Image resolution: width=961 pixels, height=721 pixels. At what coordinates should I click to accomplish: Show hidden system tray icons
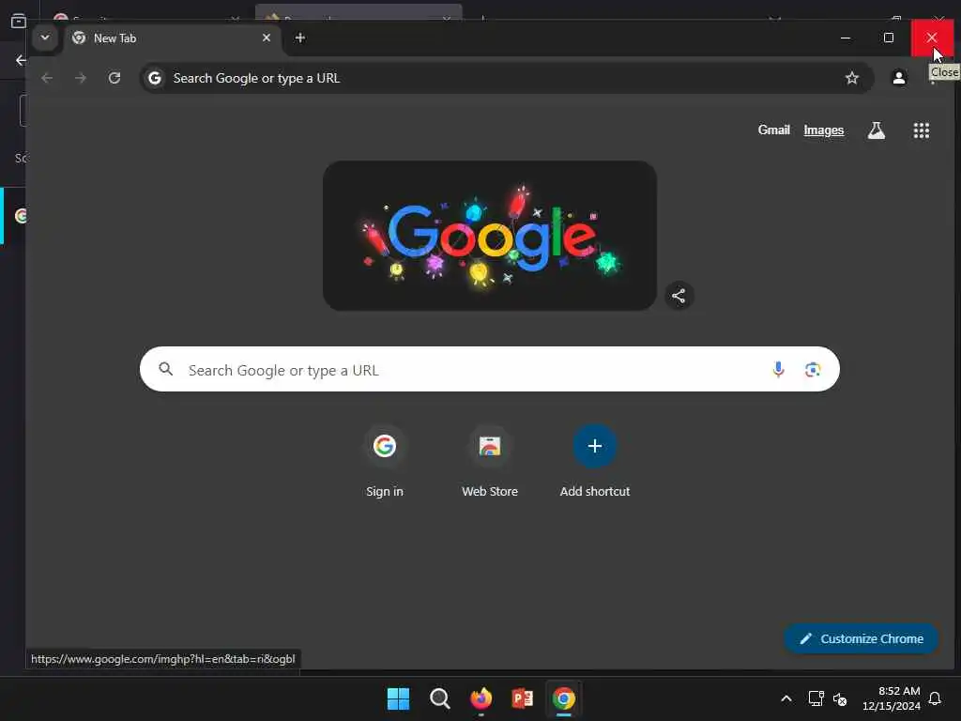[x=786, y=698]
